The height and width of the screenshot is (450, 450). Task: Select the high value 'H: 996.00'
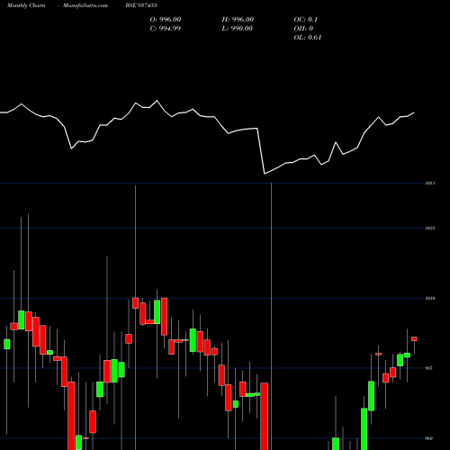pyautogui.click(x=238, y=19)
